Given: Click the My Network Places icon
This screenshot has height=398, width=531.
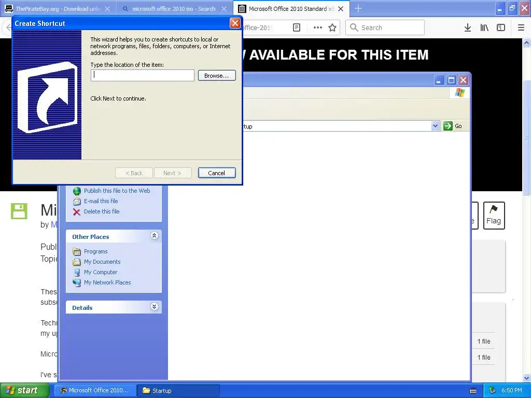Looking at the screenshot, I should click(77, 282).
